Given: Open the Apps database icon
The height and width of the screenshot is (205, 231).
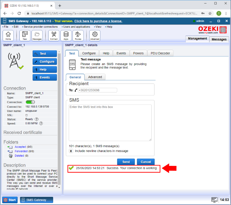Looking at the screenshot, I should [x=66, y=35].
